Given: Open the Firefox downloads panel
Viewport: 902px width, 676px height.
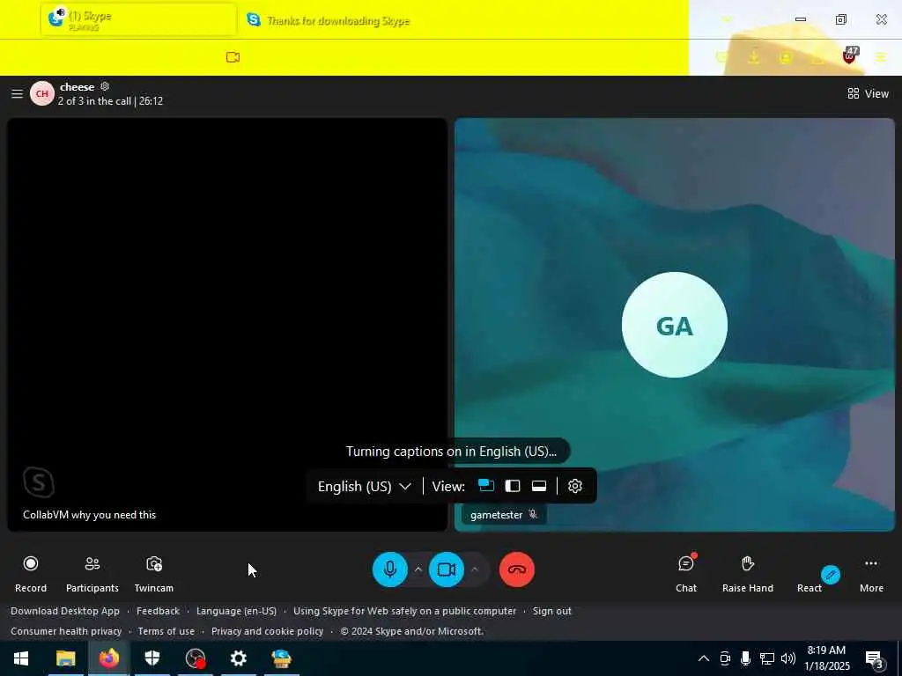Looking at the screenshot, I should point(754,57).
